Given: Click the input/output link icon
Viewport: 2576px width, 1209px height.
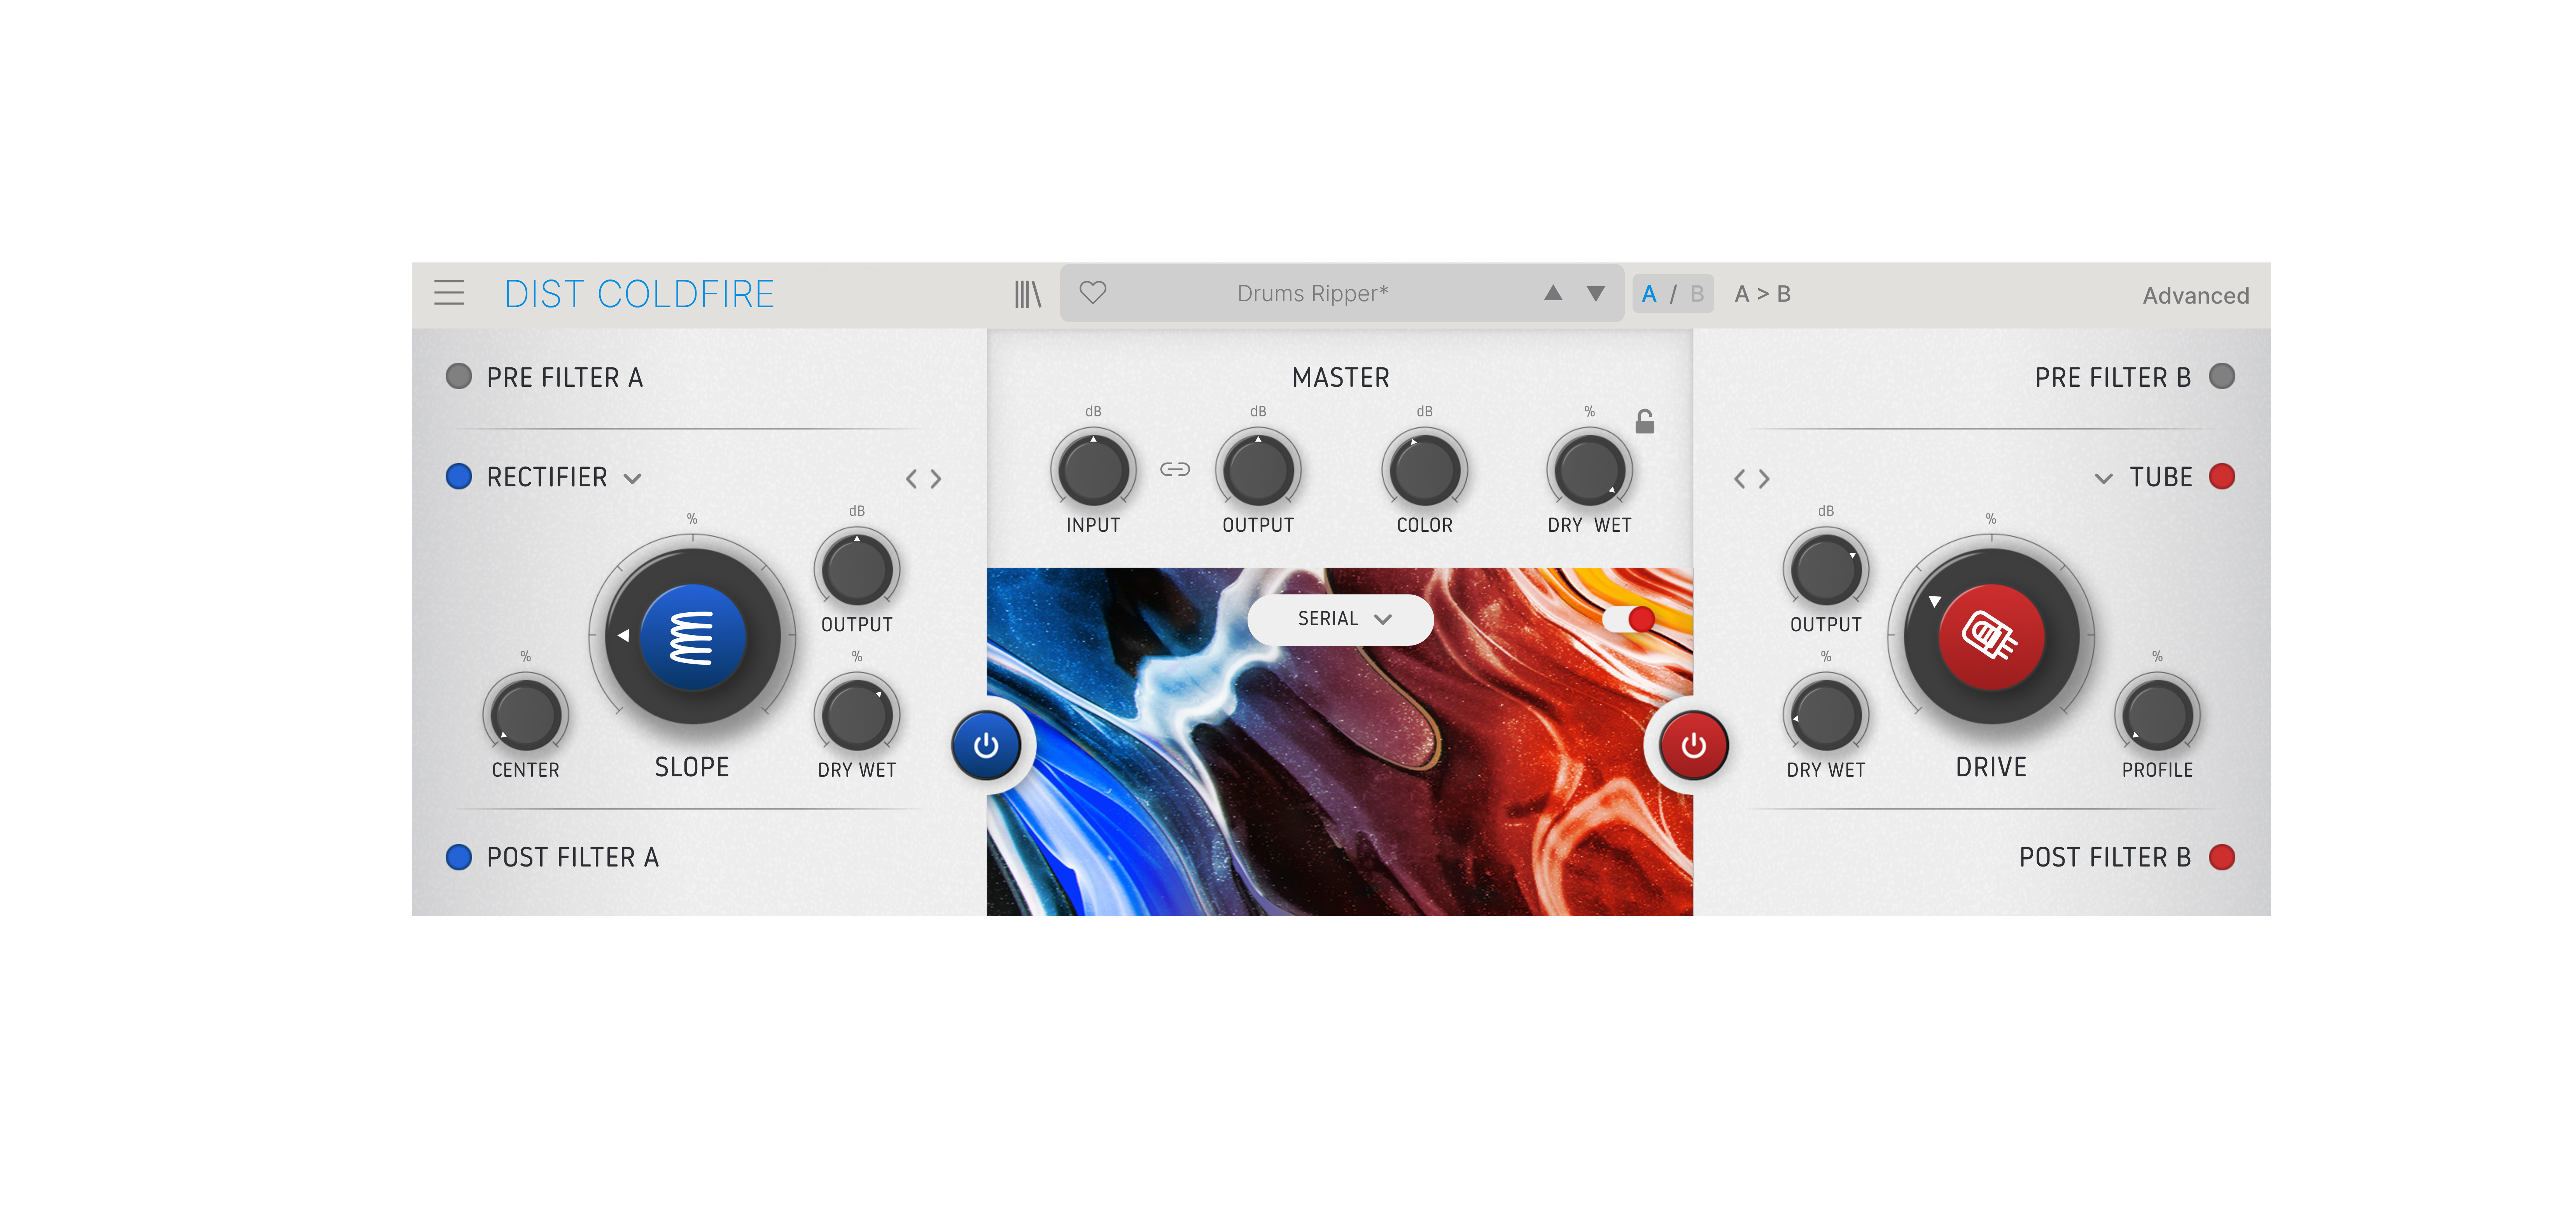Looking at the screenshot, I should coord(1175,469).
